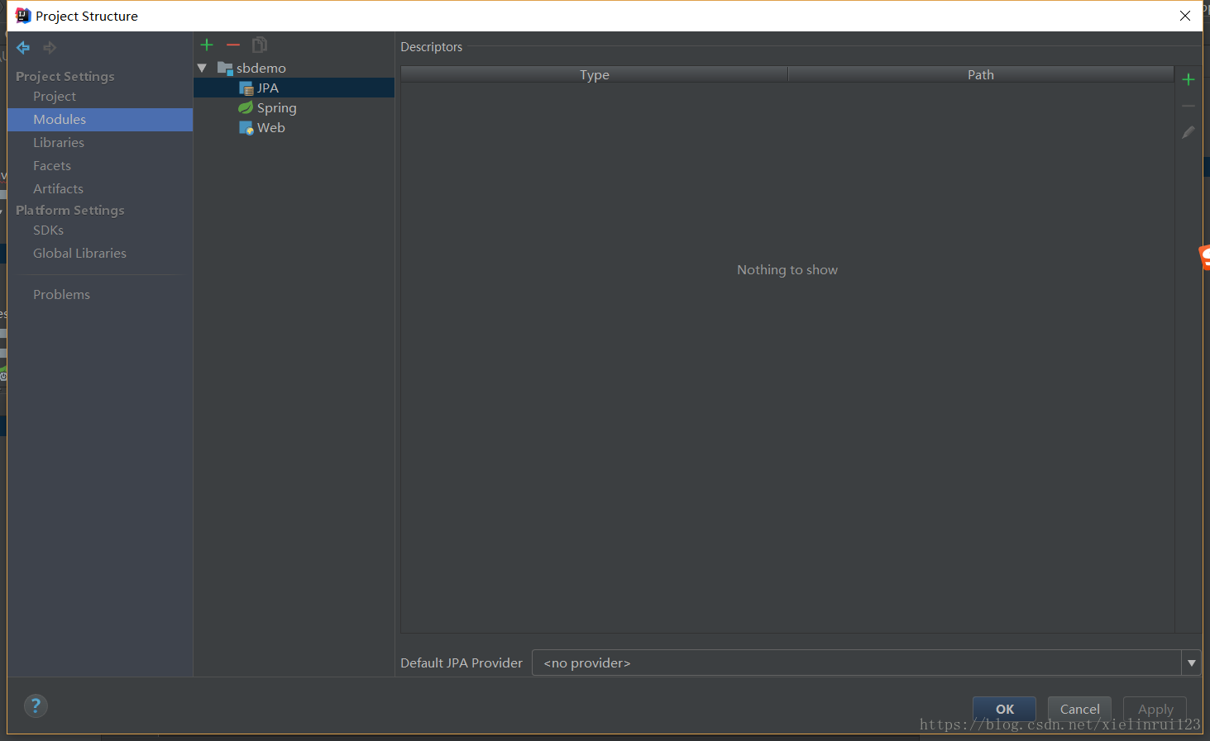The image size is (1210, 741).
Task: Select the Web facet row
Action: coord(294,127)
